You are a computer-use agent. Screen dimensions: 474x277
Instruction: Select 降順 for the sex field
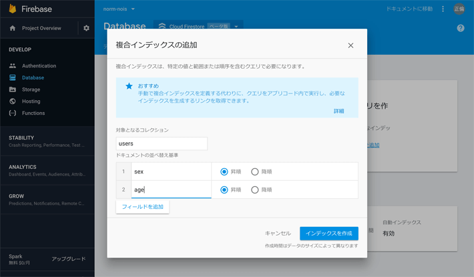pyautogui.click(x=255, y=172)
